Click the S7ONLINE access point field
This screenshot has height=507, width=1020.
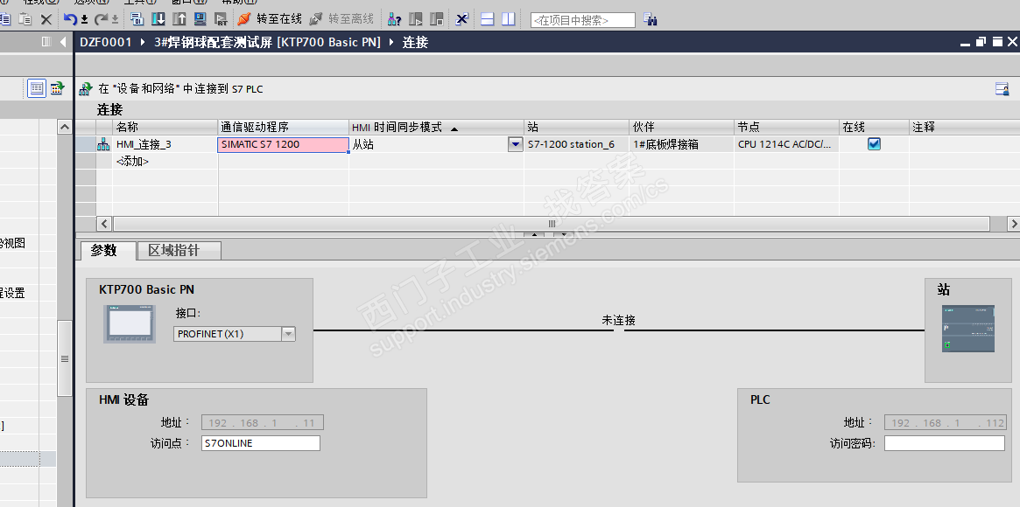(261, 443)
